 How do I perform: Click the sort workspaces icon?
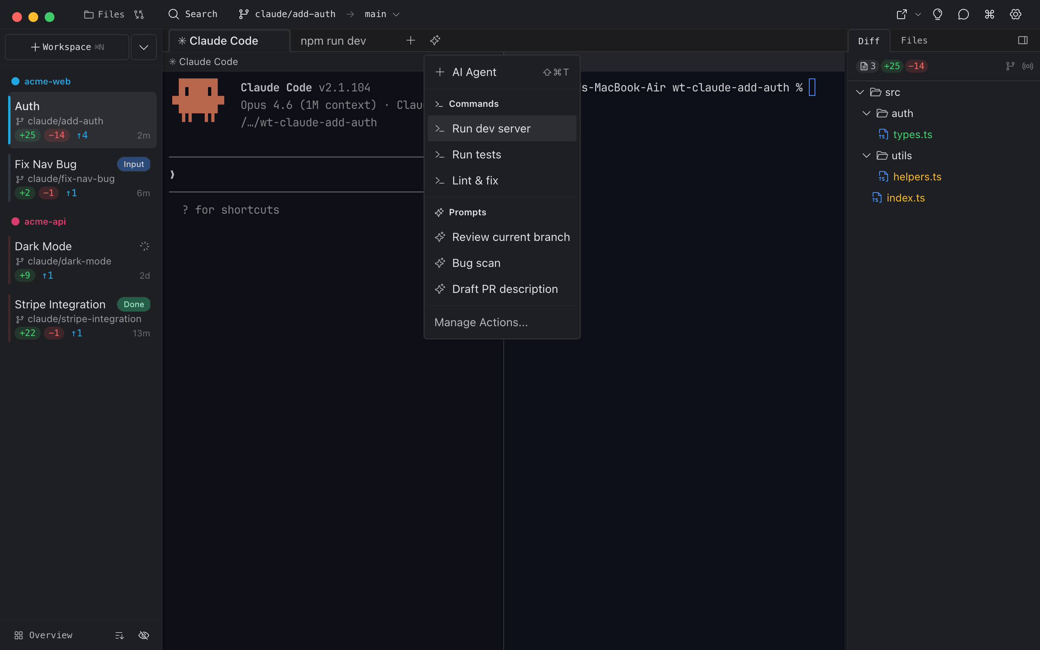point(119,635)
